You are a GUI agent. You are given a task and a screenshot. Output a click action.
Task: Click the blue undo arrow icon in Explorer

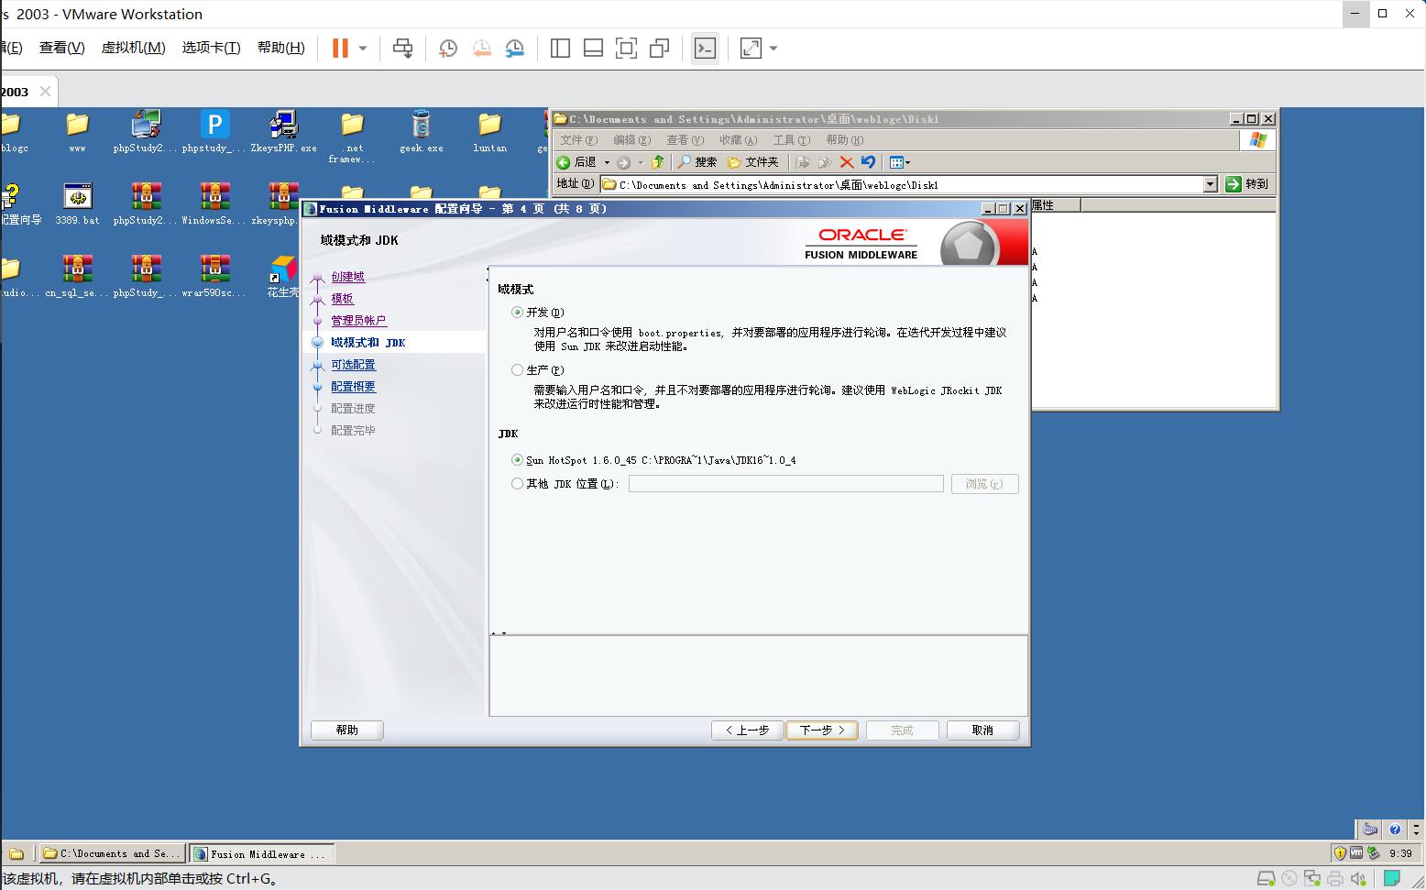[x=868, y=162]
